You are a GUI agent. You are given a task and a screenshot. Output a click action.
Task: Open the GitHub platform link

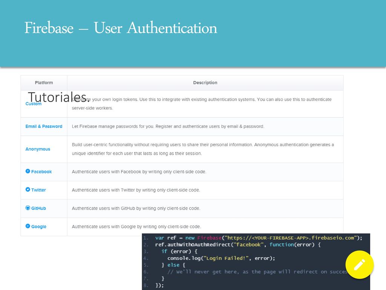pos(38,208)
